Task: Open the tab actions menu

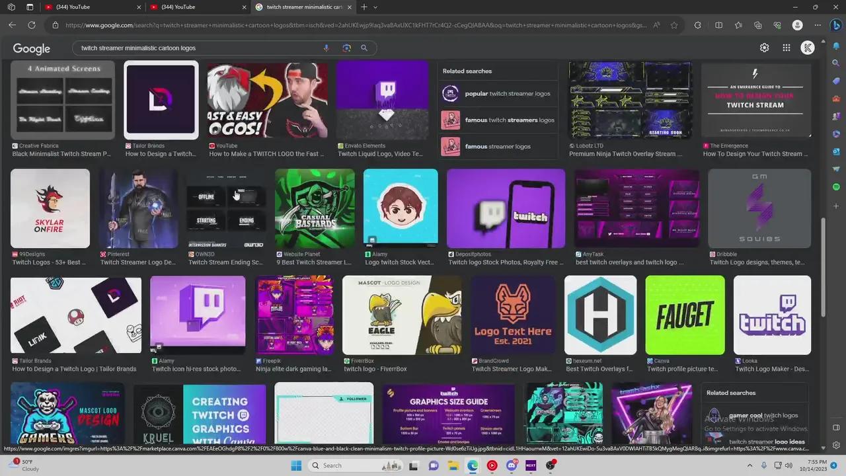Action: (x=30, y=7)
